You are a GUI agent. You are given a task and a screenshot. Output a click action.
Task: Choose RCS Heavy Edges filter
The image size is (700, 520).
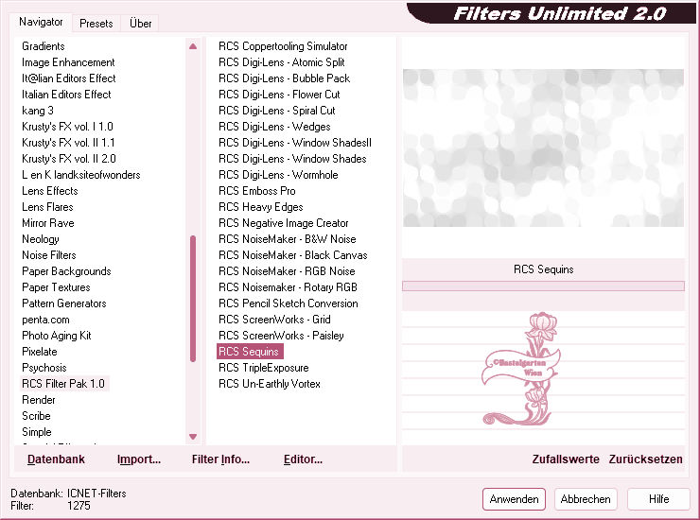[261, 207]
